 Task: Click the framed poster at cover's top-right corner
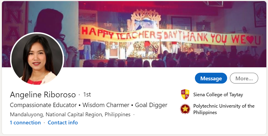(260, 14)
